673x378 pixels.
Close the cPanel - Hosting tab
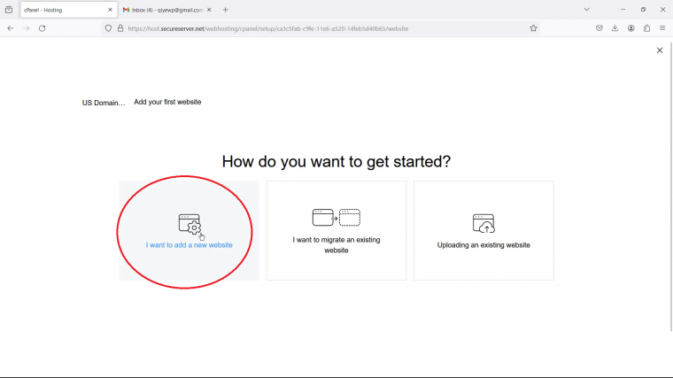point(110,10)
